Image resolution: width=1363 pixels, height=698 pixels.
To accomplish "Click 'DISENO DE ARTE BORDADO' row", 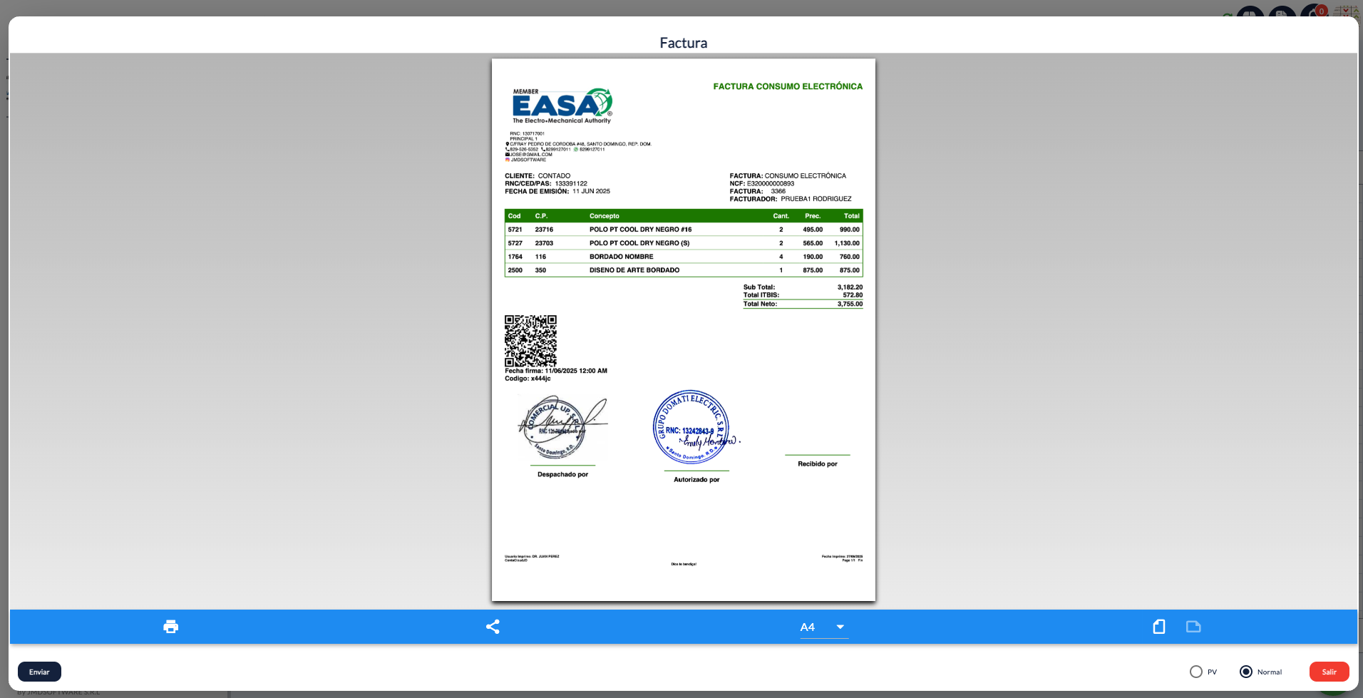I will point(684,270).
